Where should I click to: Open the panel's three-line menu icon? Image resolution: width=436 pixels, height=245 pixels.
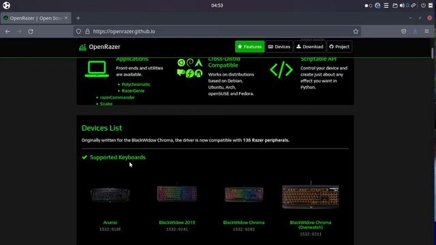point(386,5)
